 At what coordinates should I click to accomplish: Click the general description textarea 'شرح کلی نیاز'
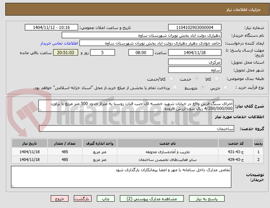pyautogui.click(x=136, y=106)
